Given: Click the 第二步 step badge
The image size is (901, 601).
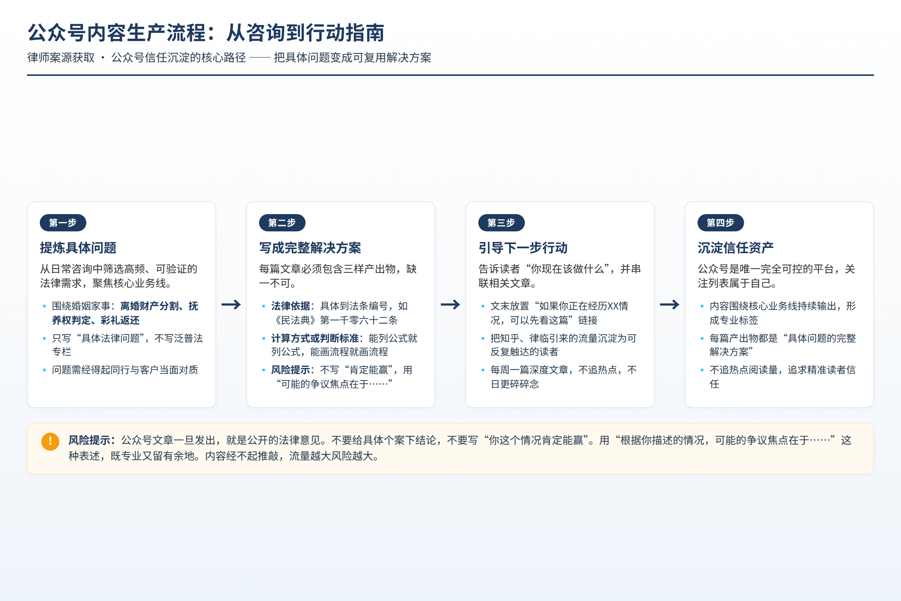Looking at the screenshot, I should pyautogui.click(x=282, y=223).
